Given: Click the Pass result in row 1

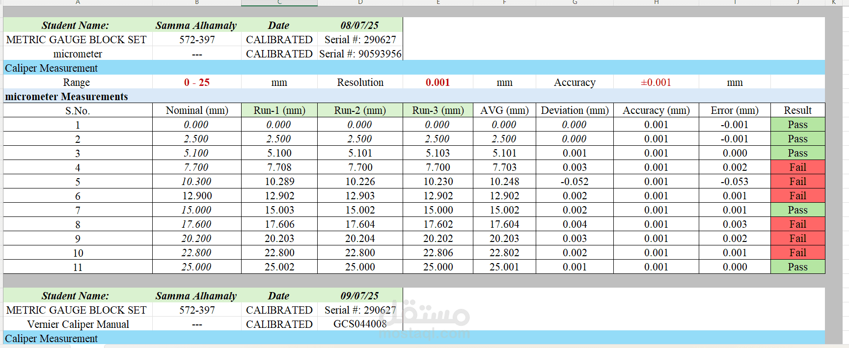Looking at the screenshot, I should [x=797, y=125].
